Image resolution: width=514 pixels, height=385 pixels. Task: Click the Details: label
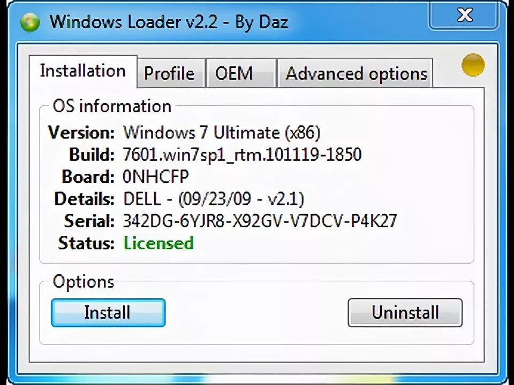(84, 199)
